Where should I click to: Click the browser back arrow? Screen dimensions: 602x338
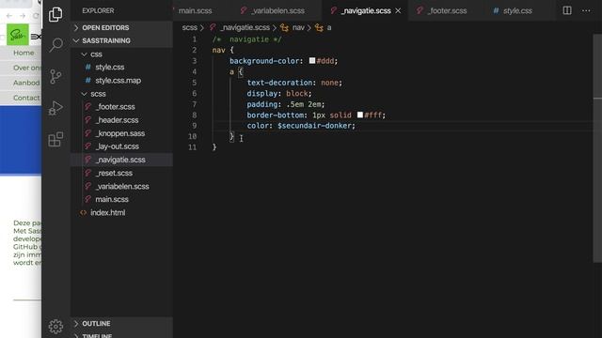point(9,16)
